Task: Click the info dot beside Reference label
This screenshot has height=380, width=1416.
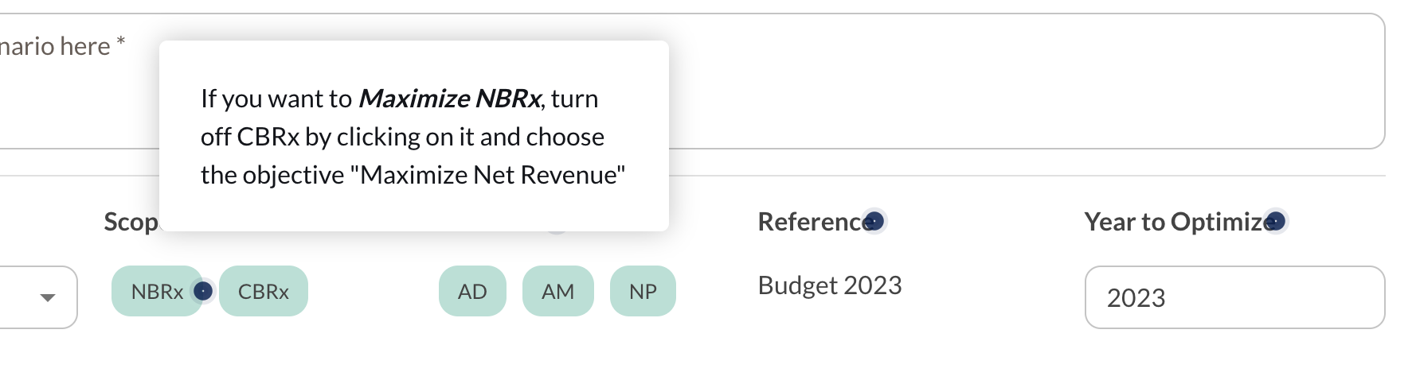Action: click(874, 221)
